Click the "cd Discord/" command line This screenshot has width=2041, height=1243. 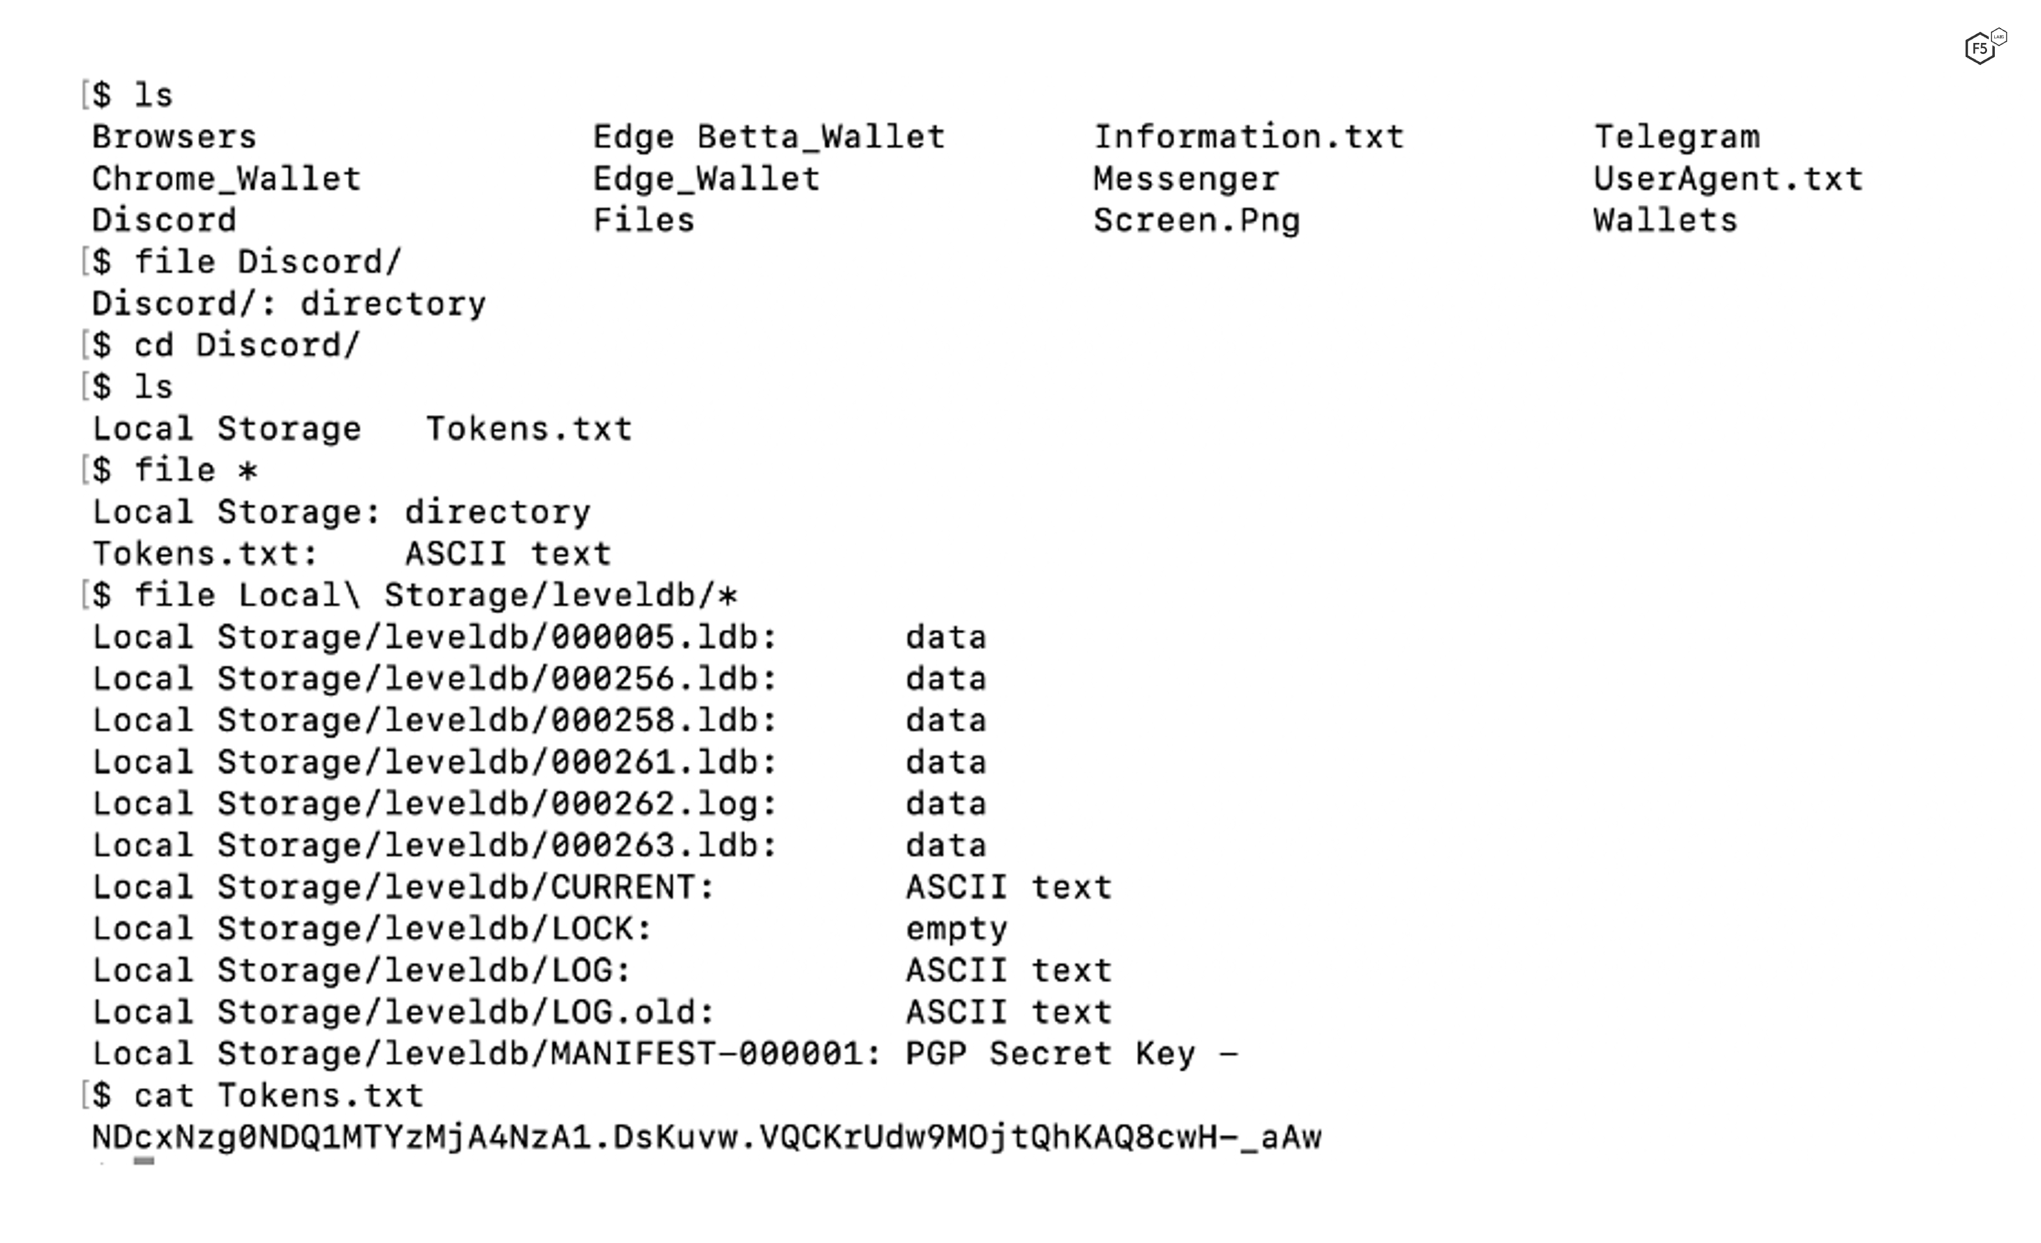pos(247,345)
